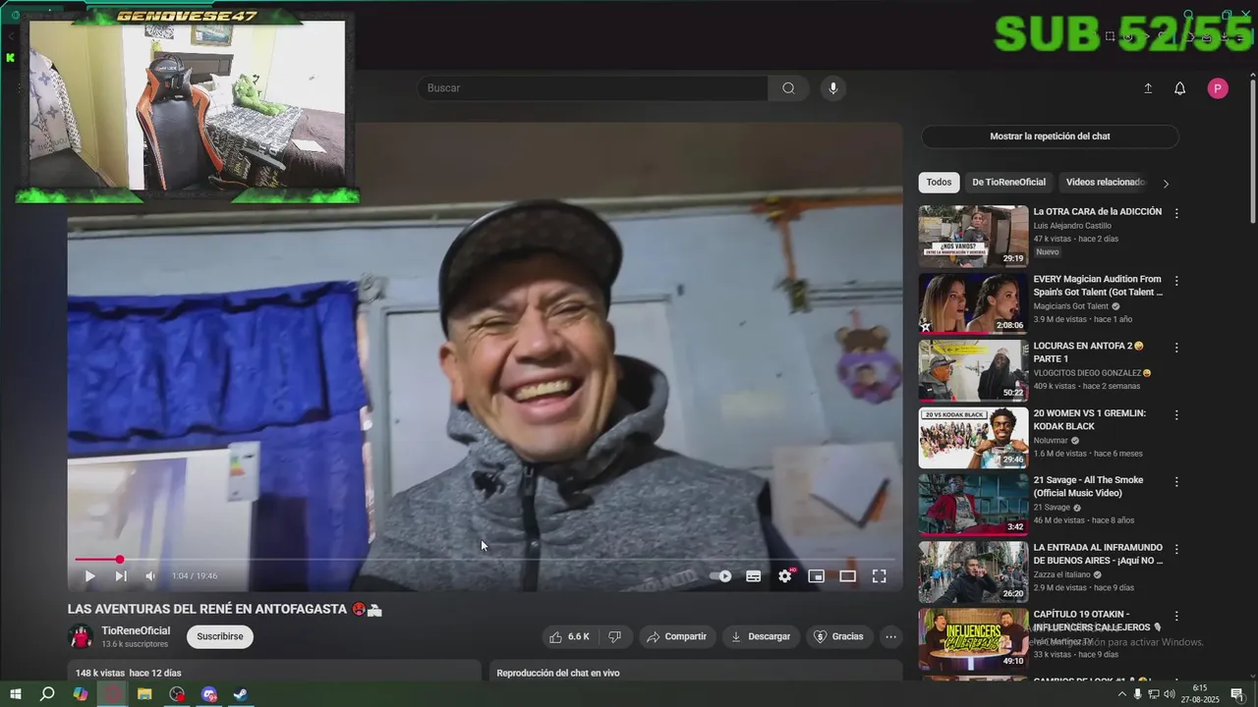The width and height of the screenshot is (1258, 707).
Task: Mute the video volume
Action: pos(150,576)
